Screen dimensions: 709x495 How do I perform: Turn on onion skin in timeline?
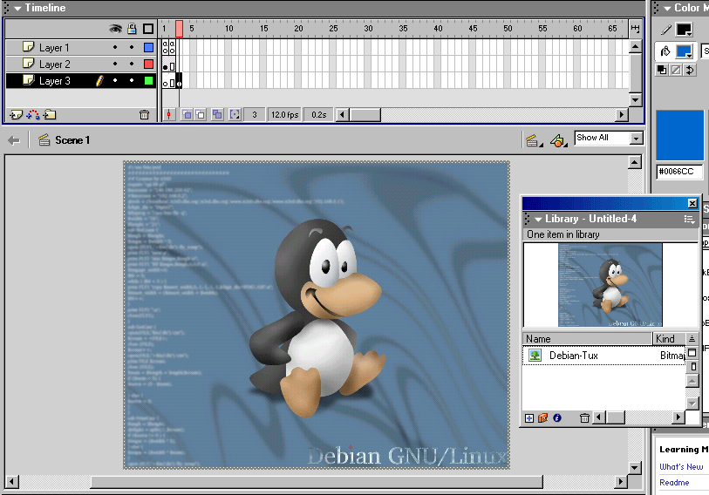point(187,114)
